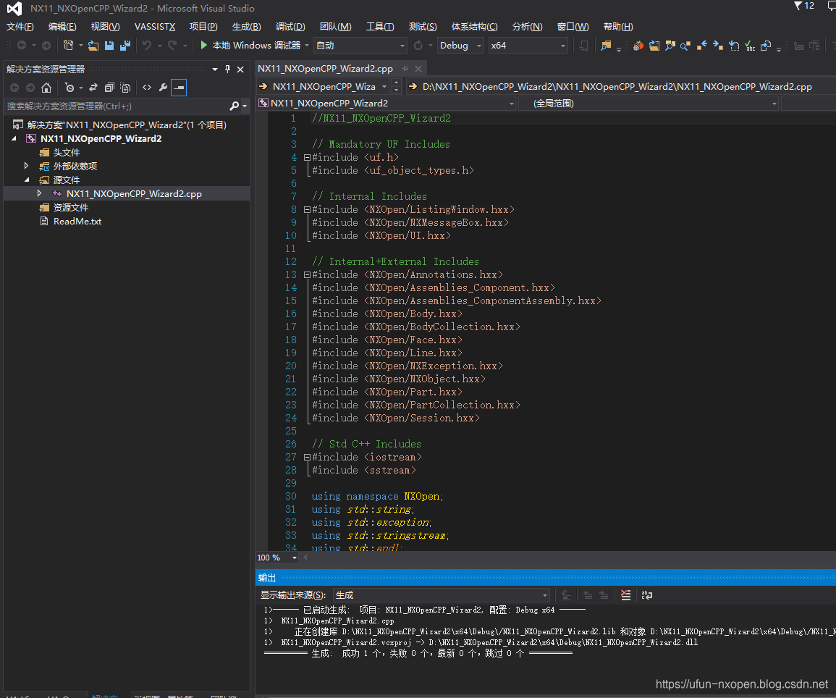The width and height of the screenshot is (836, 698).
Task: Click the search magnifier in Solution Explorer
Action: tap(234, 106)
